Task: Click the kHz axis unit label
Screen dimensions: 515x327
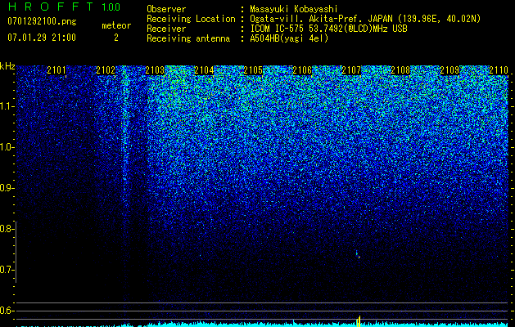Action: (x=7, y=66)
